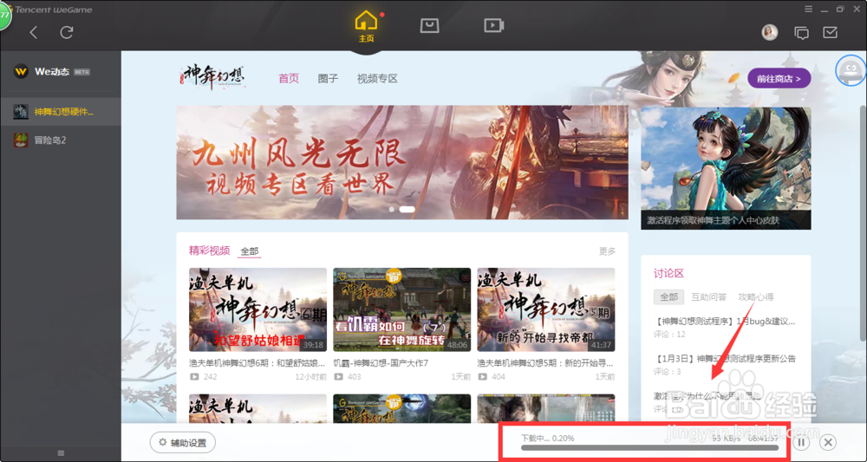This screenshot has width=867, height=462.
Task: Click the sidebar bottom list icon
Action: [61, 453]
